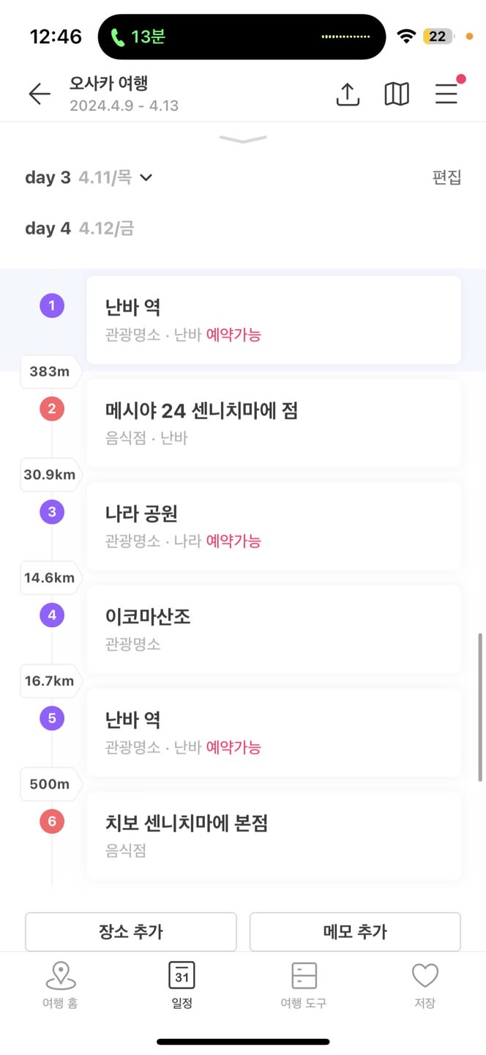This screenshot has width=486, height=1055.
Task: Tap red marker number 6
Action: click(x=52, y=821)
